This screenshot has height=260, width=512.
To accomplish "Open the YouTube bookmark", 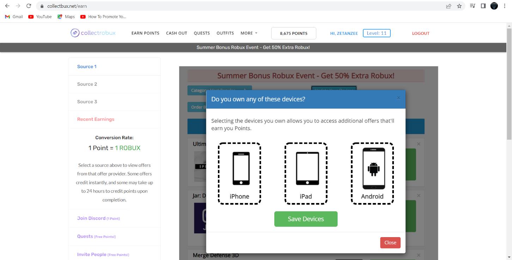I will 40,17.
